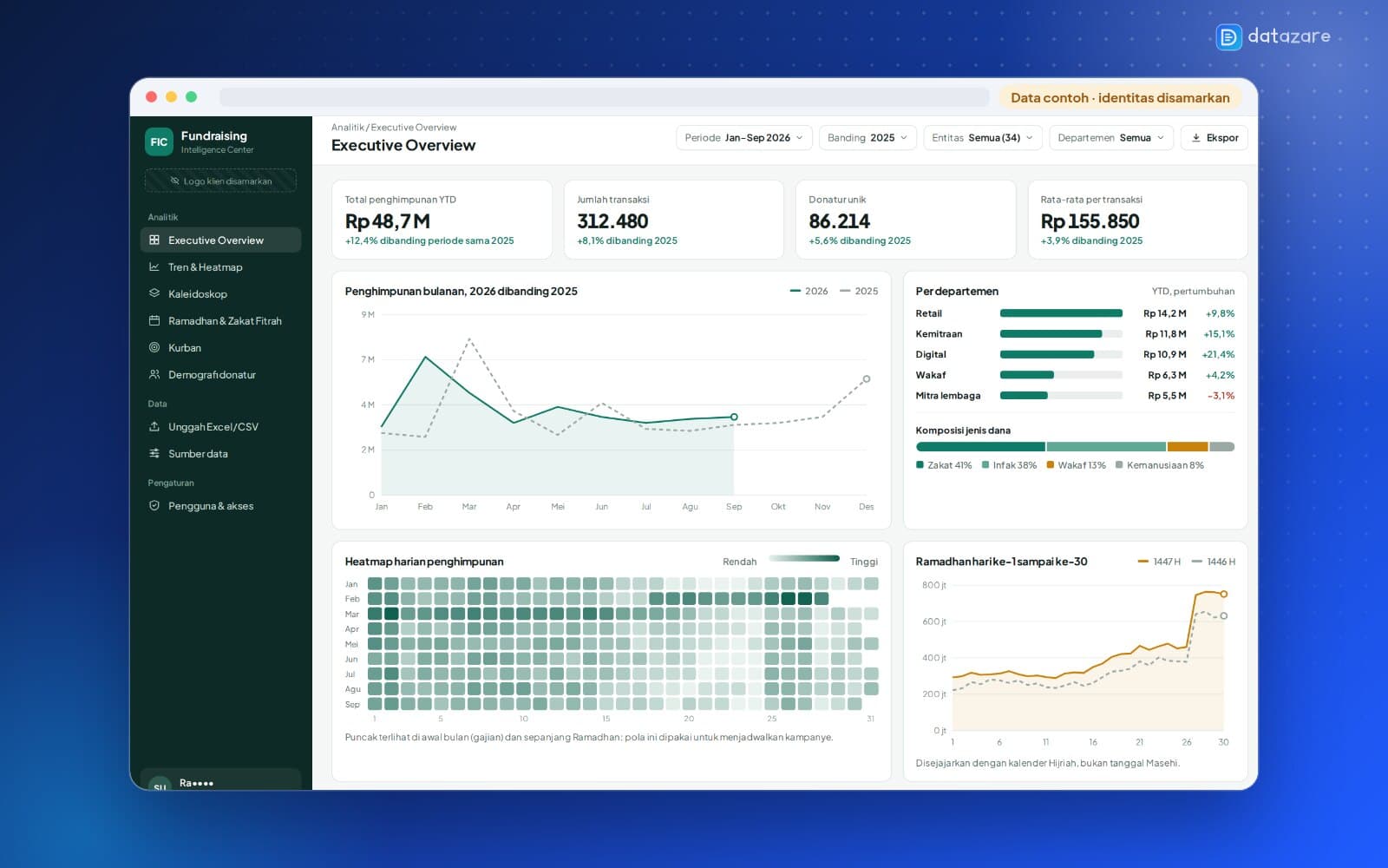Click the Ramadhan & Zakat Fitrah calendar icon

pyautogui.click(x=154, y=320)
